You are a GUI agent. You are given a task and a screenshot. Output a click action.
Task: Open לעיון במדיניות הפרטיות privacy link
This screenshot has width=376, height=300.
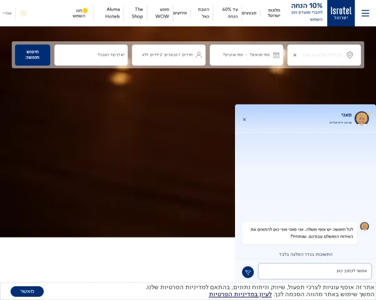240,294
